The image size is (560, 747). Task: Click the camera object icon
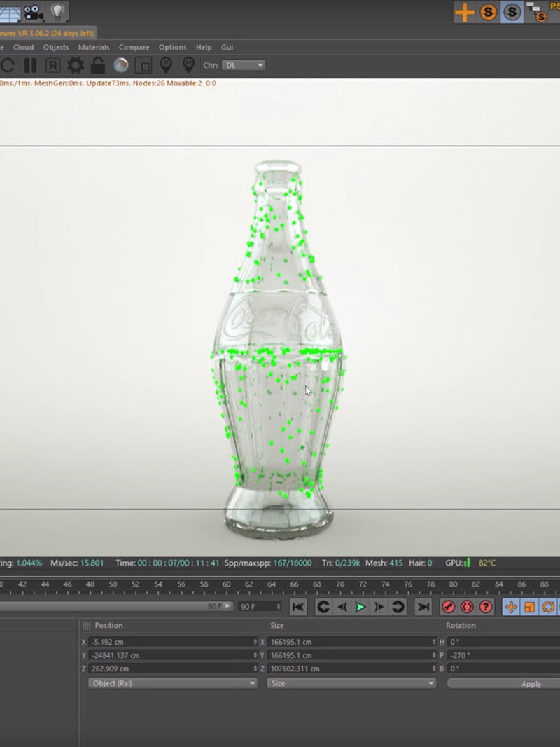click(34, 12)
